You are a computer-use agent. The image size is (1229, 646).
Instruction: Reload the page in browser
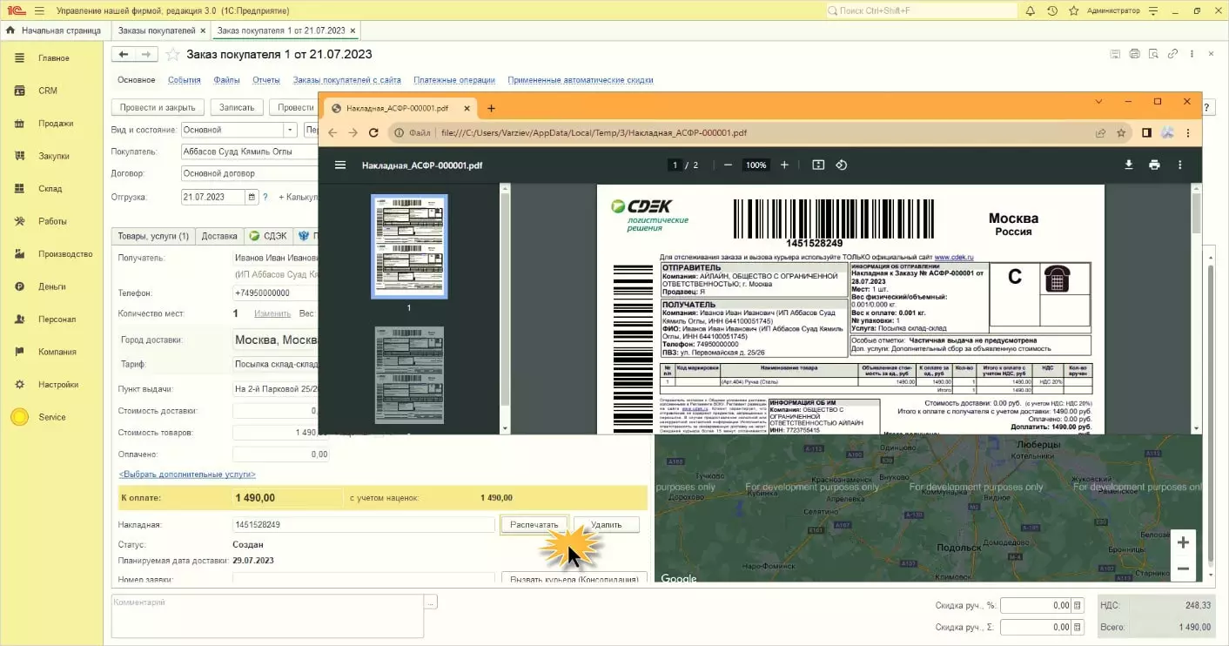coord(374,133)
